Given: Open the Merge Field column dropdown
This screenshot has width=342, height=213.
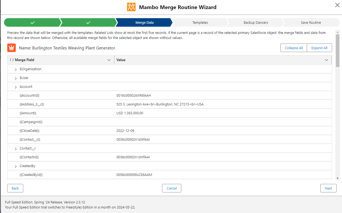Looking at the screenshot, I should [x=109, y=60].
